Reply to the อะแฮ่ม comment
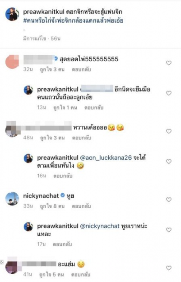Viewport: 181px width, 282px height. point(81,274)
